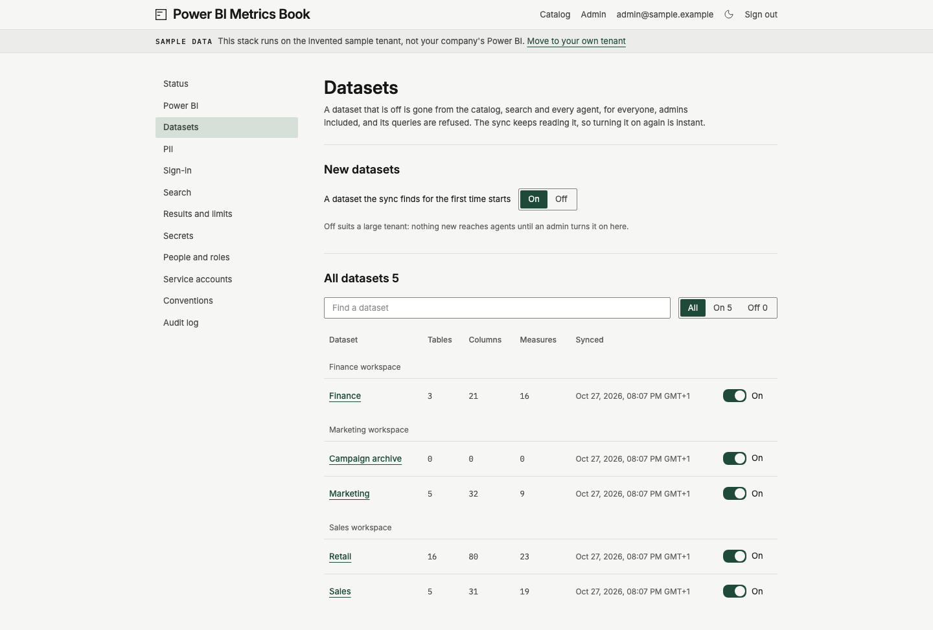Filter datasets to On 5
Viewport: 933px width, 630px height.
[722, 308]
